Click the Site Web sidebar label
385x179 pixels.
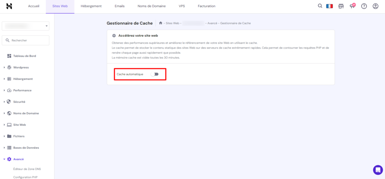click(20, 125)
